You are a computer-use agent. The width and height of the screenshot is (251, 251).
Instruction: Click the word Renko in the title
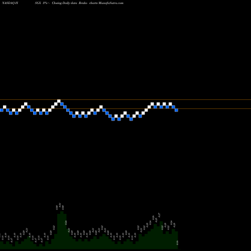pos(83,3)
